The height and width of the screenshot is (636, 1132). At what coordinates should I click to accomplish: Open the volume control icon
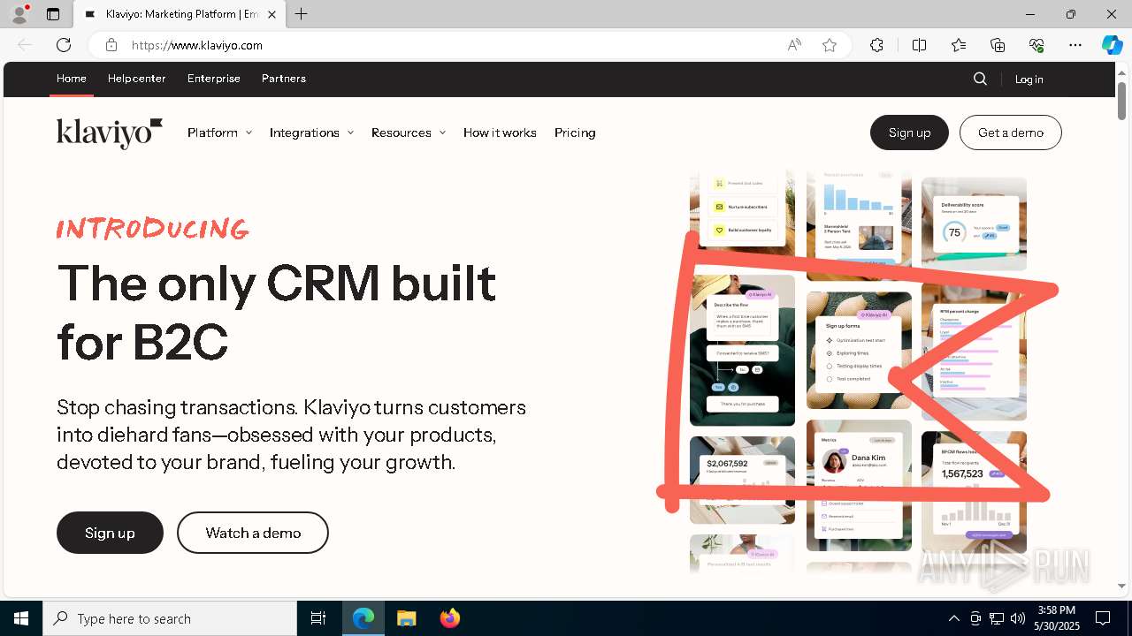1018,618
